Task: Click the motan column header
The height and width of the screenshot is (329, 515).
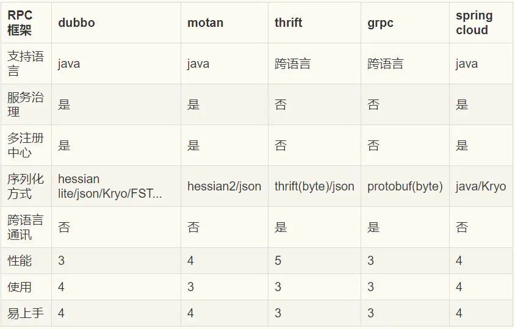Action: click(205, 23)
